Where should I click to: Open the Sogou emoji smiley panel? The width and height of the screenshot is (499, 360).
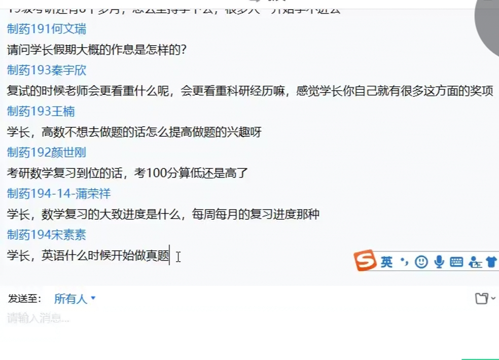(x=421, y=262)
